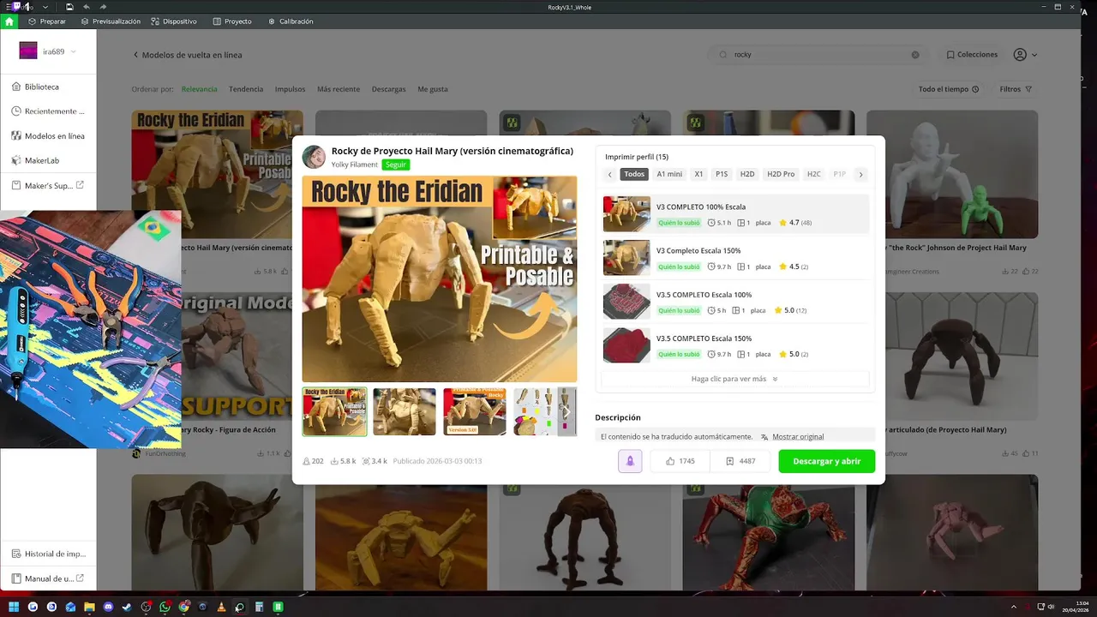Screen dimensions: 1097x617
Task: Open the Dispositivo tab
Action: [x=174, y=21]
